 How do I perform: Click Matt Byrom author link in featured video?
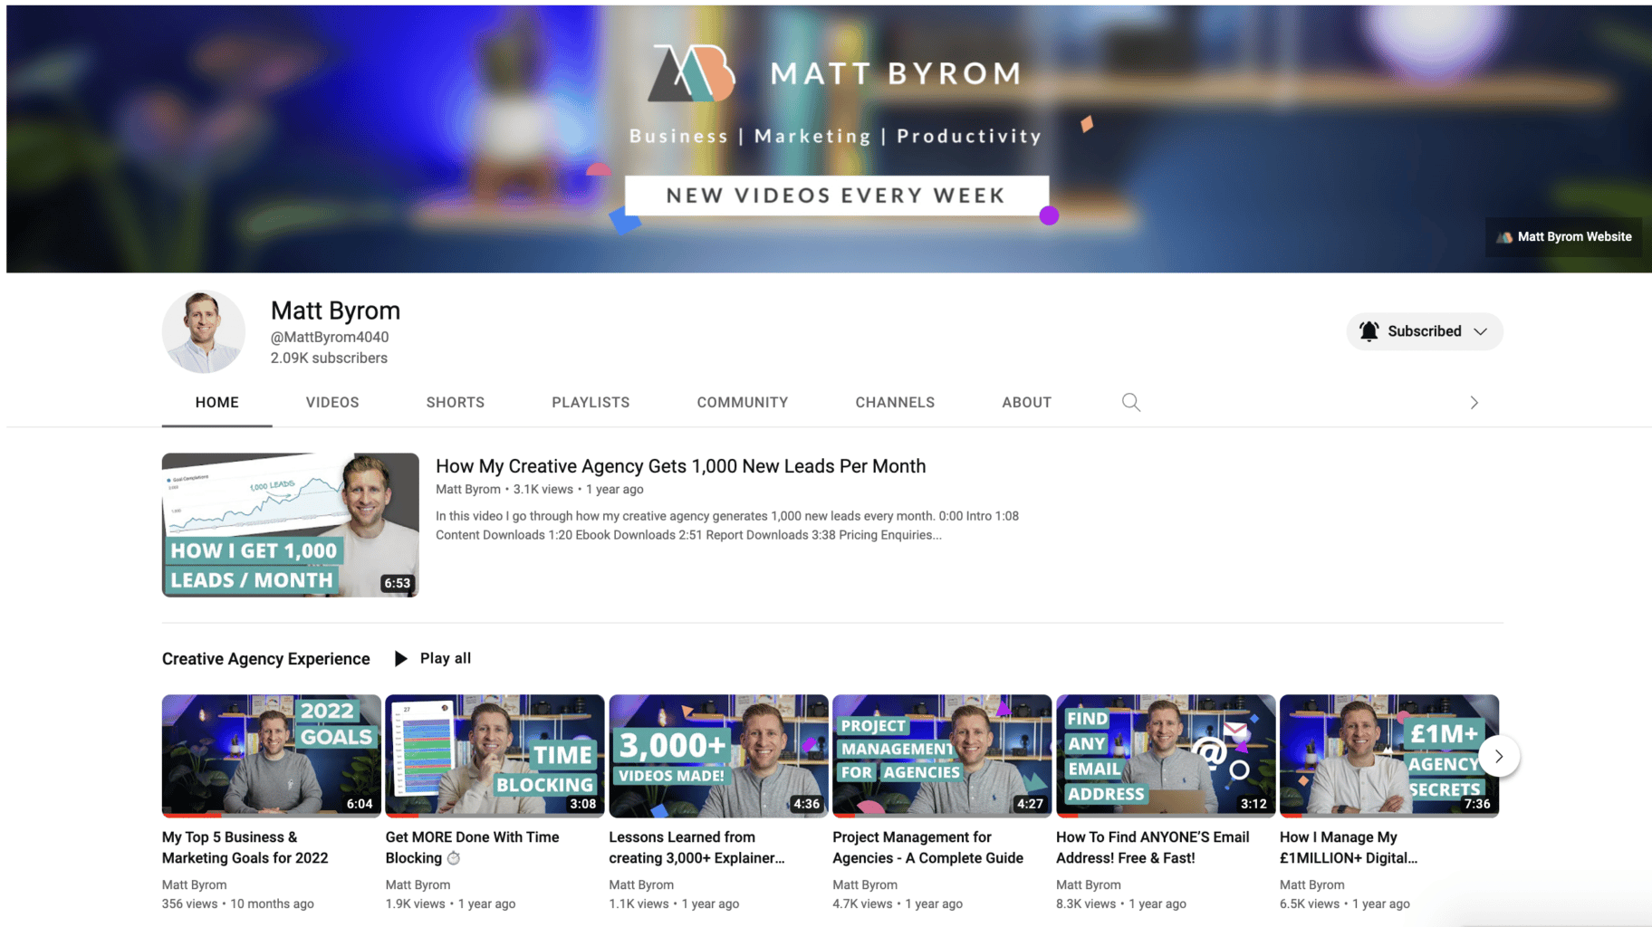[x=467, y=489]
